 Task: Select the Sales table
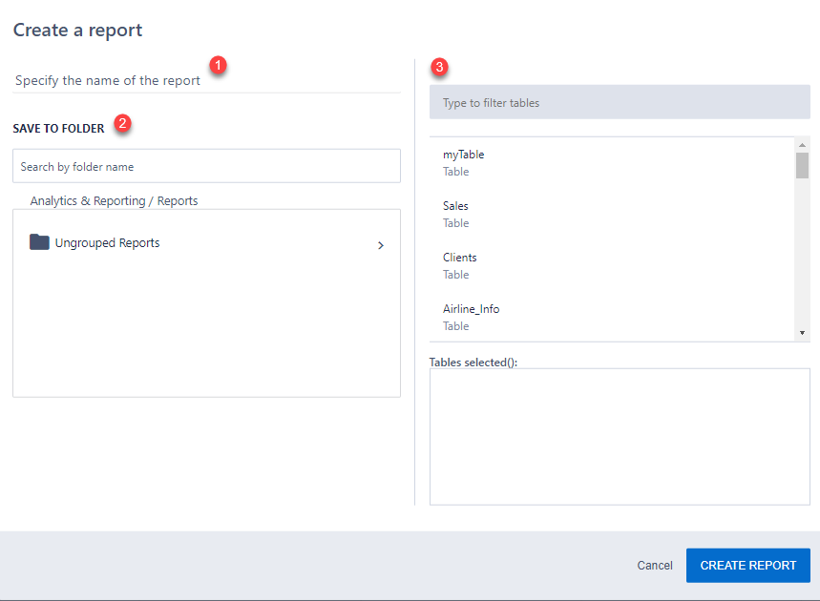[455, 206]
